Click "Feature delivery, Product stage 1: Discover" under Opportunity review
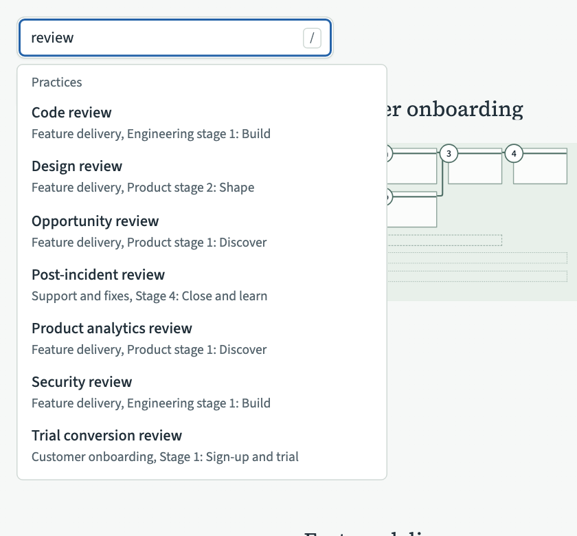577x536 pixels. point(149,243)
